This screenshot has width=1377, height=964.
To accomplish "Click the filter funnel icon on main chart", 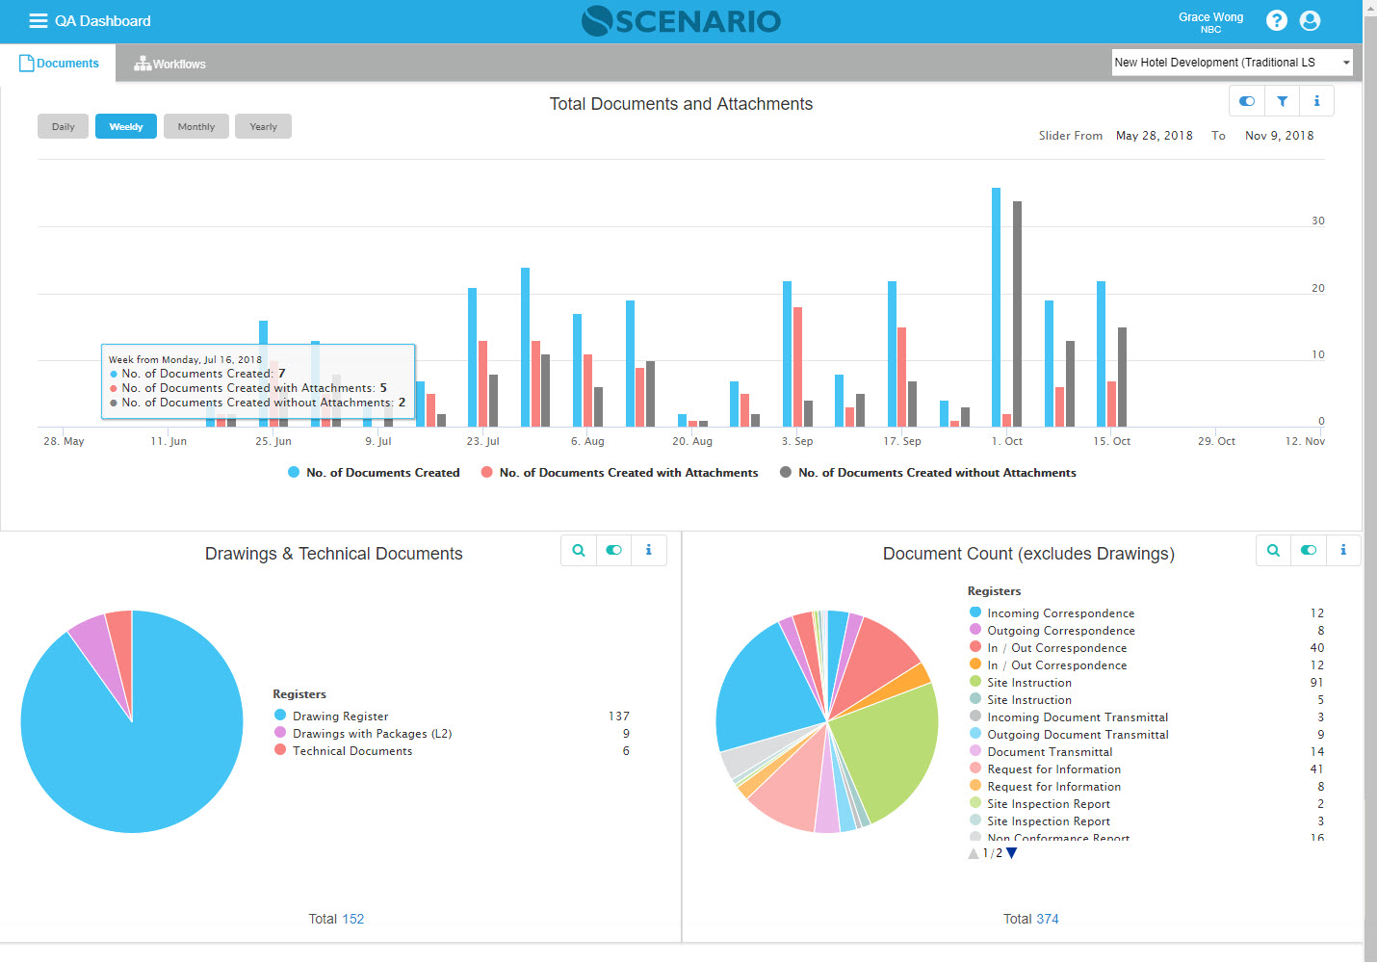I will point(1282,101).
